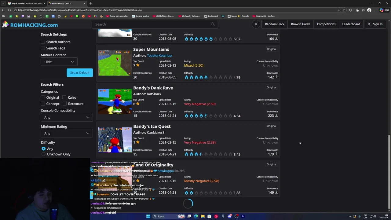The image size is (391, 220).
Task: Open File Explorer from the taskbar
Action: [203, 216]
